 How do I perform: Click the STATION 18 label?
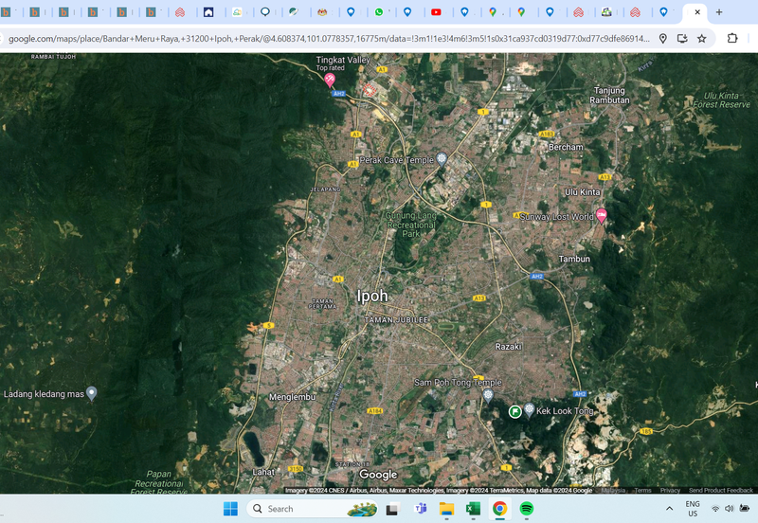tap(352, 464)
